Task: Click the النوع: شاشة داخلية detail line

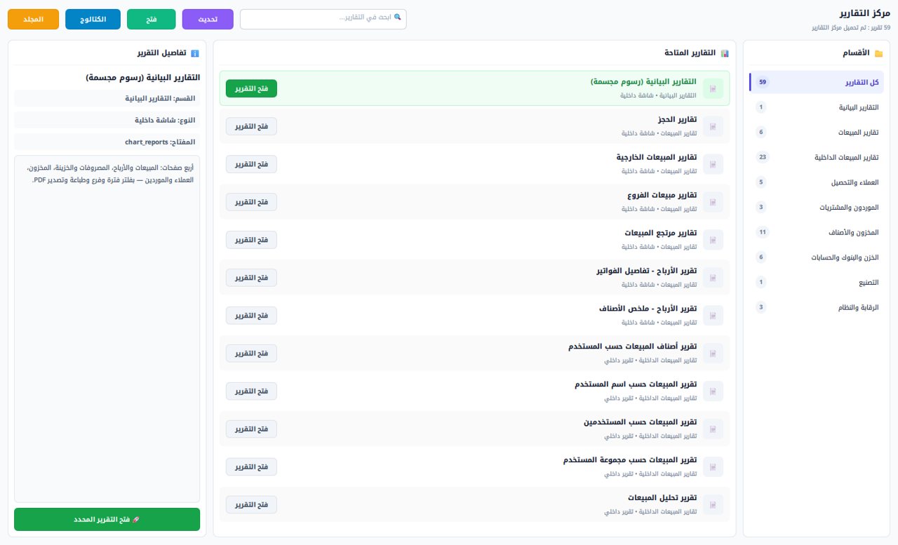Action: coord(107,120)
